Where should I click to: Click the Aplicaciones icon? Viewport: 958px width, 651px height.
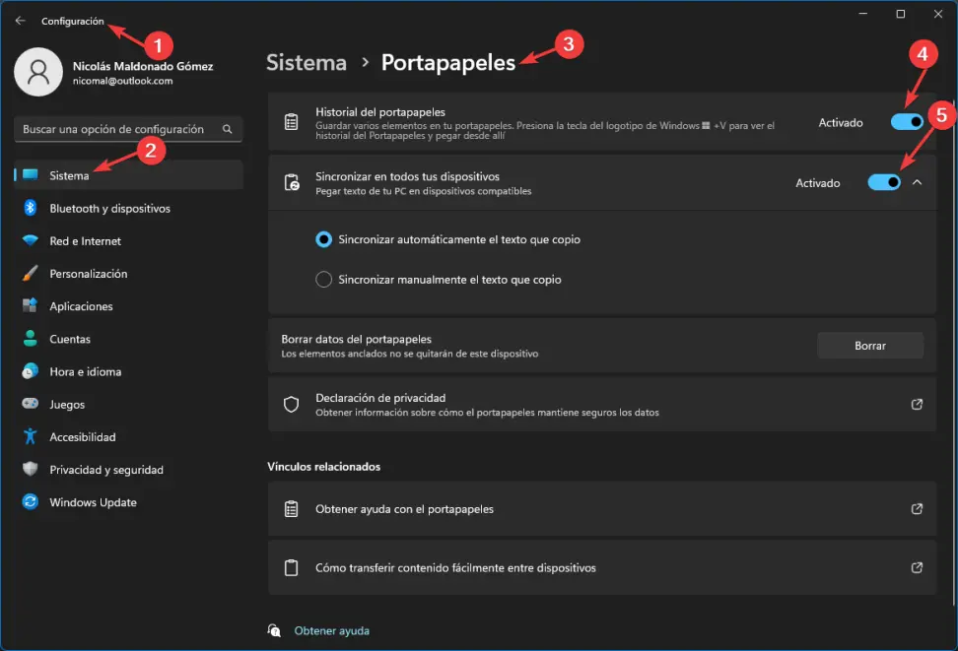30,305
